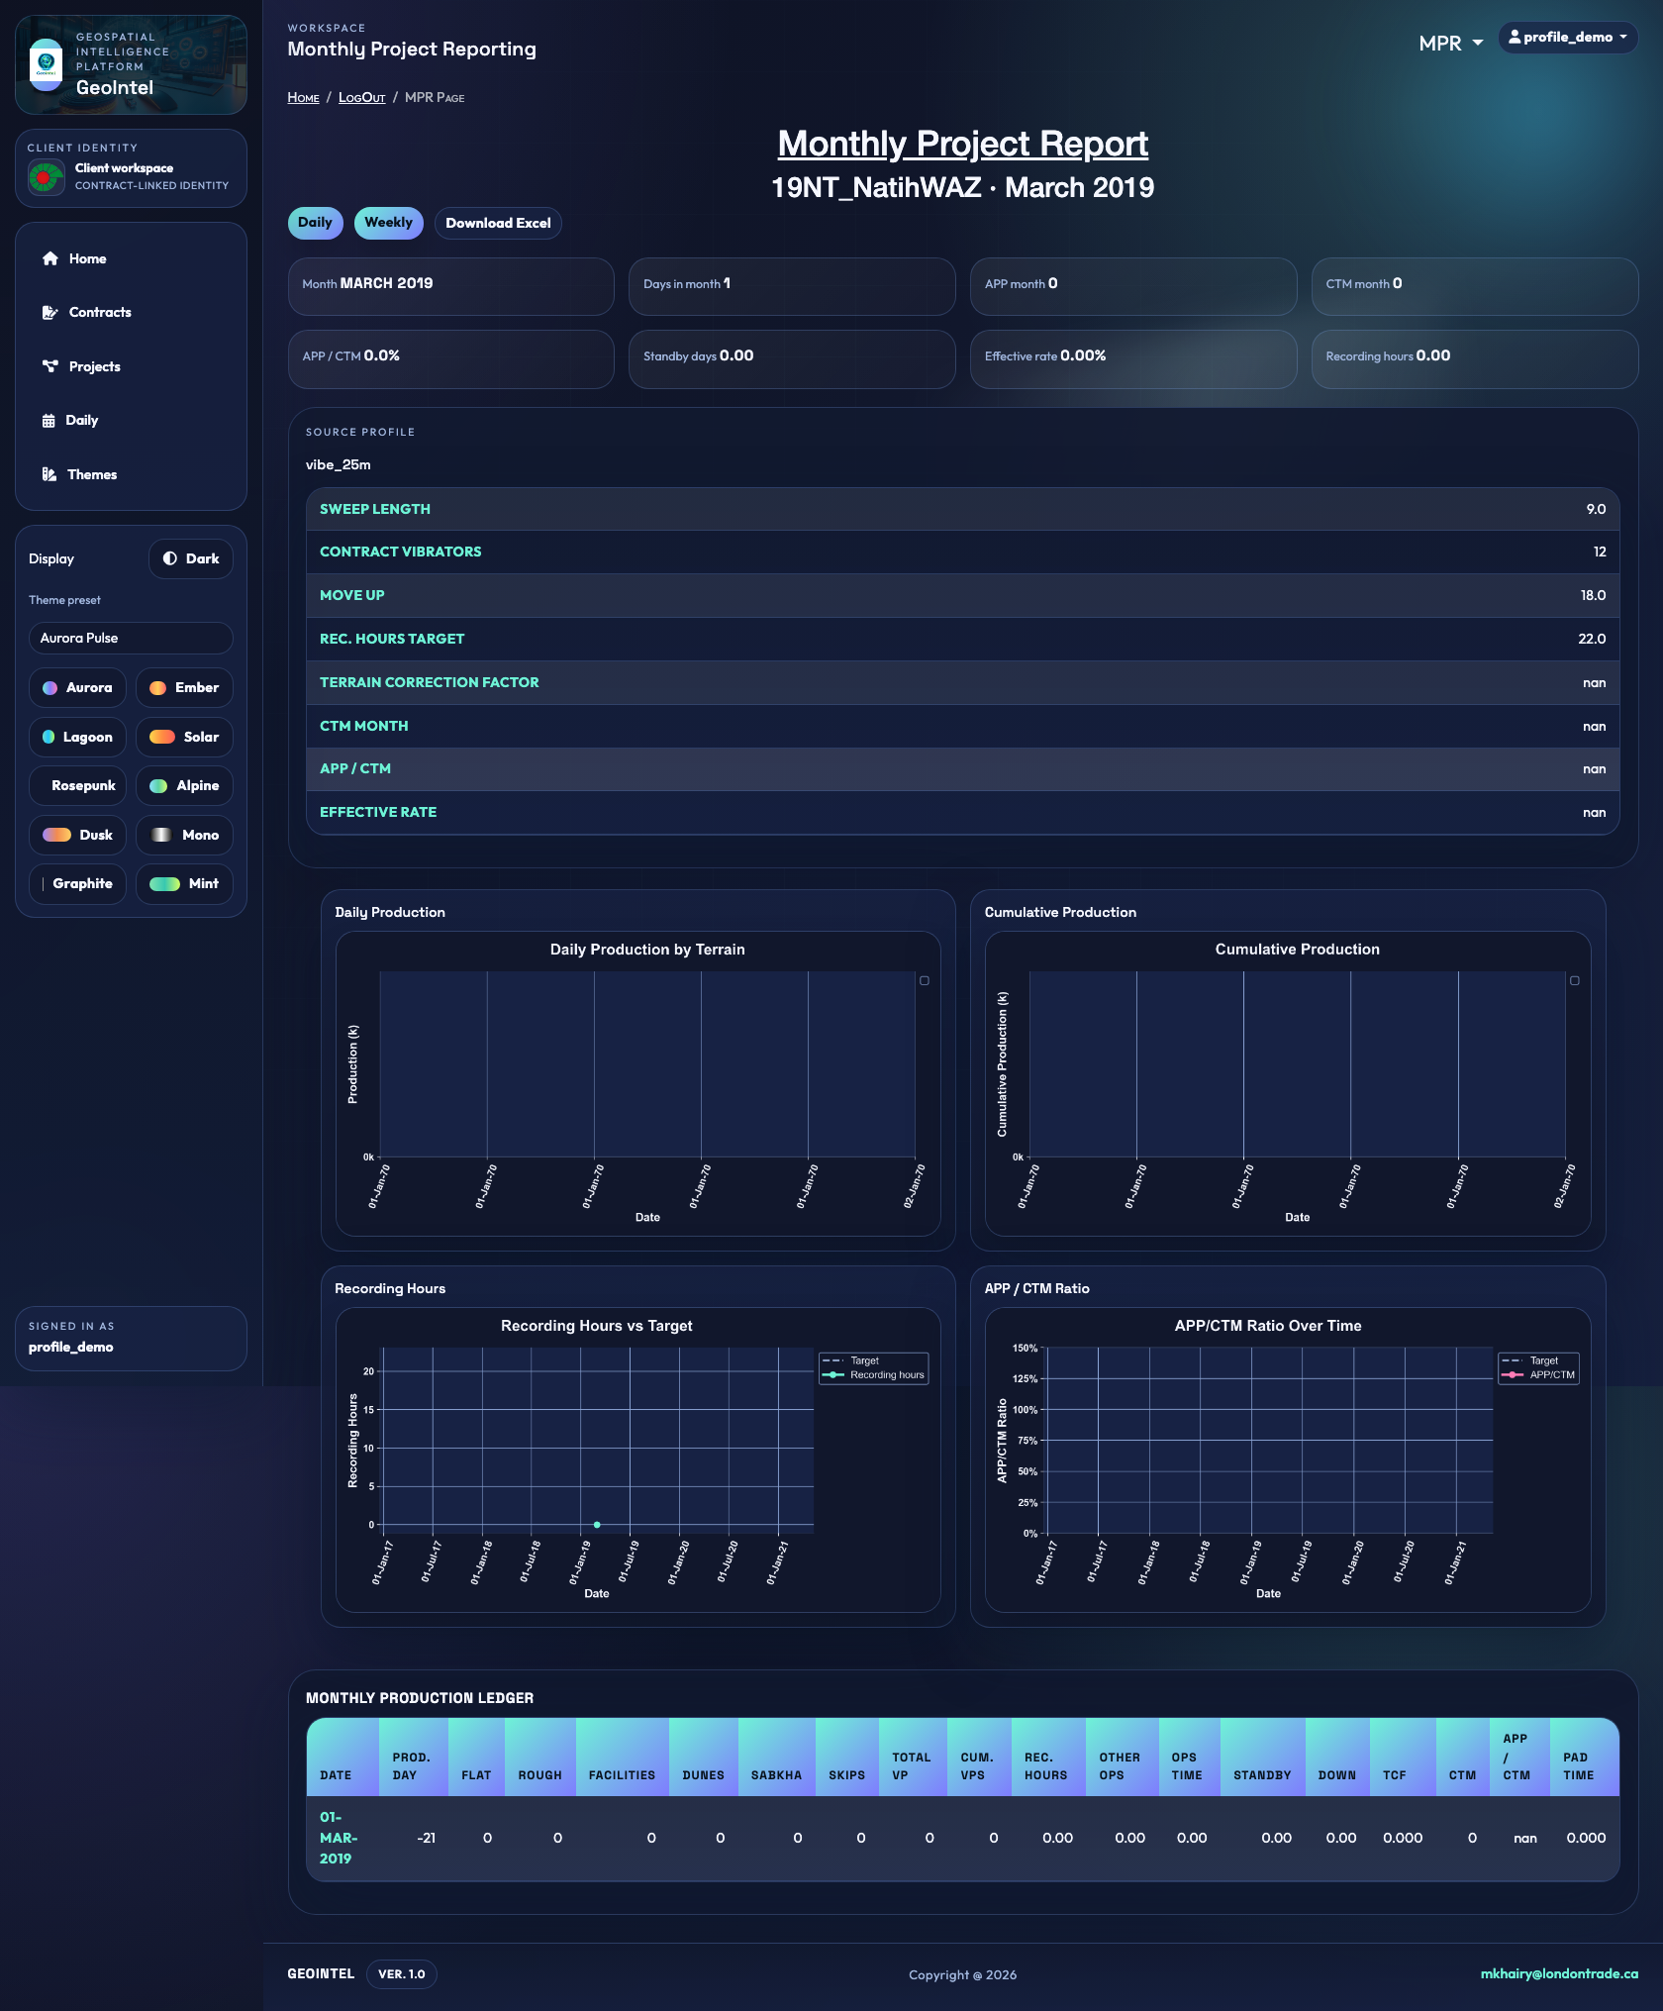Open the Aurora Pulse theme preset selector
1663x2011 pixels.
tap(131, 638)
